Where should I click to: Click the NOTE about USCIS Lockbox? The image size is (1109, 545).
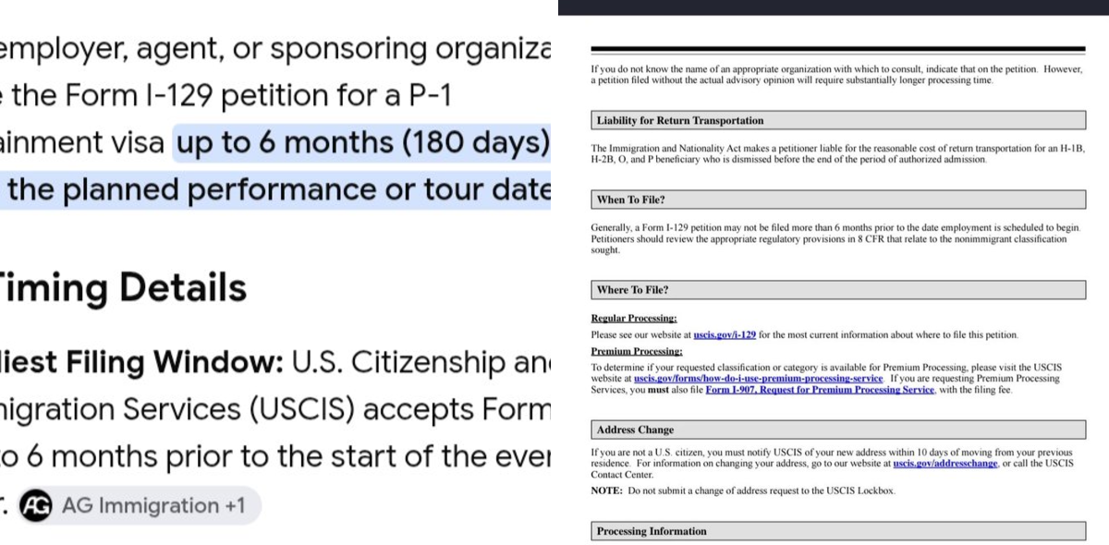tap(743, 490)
